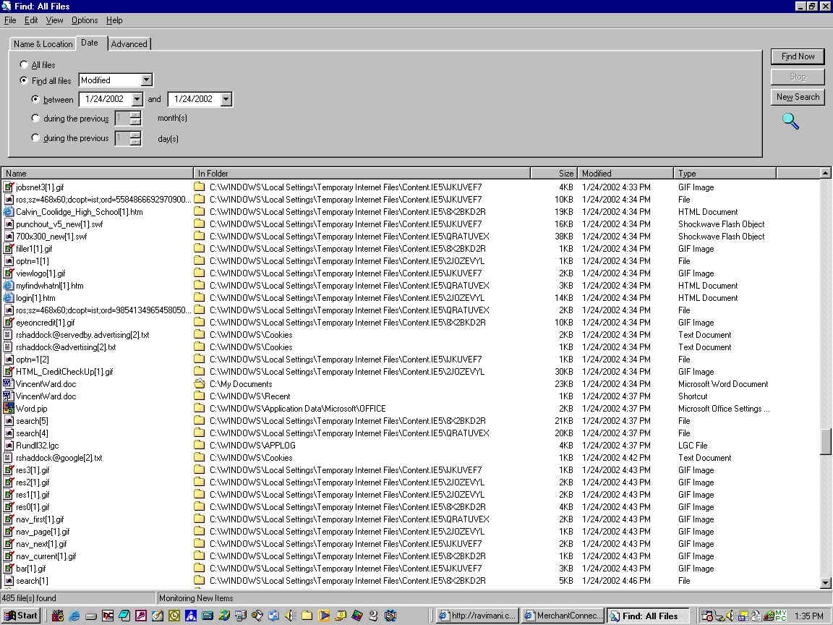Select the between dates radio button

click(x=35, y=99)
